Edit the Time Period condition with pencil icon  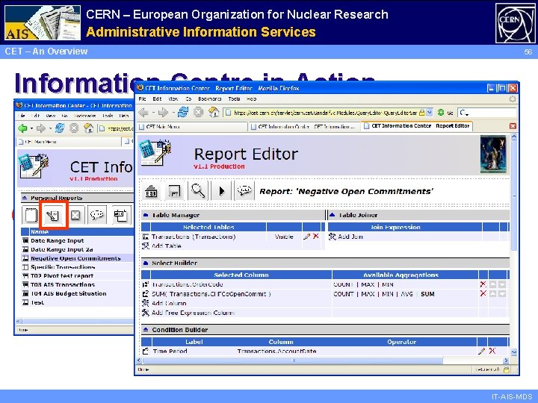click(x=482, y=351)
